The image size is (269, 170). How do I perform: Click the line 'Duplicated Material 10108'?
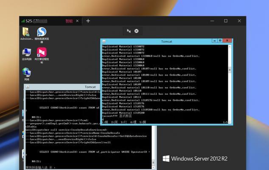click(122, 78)
